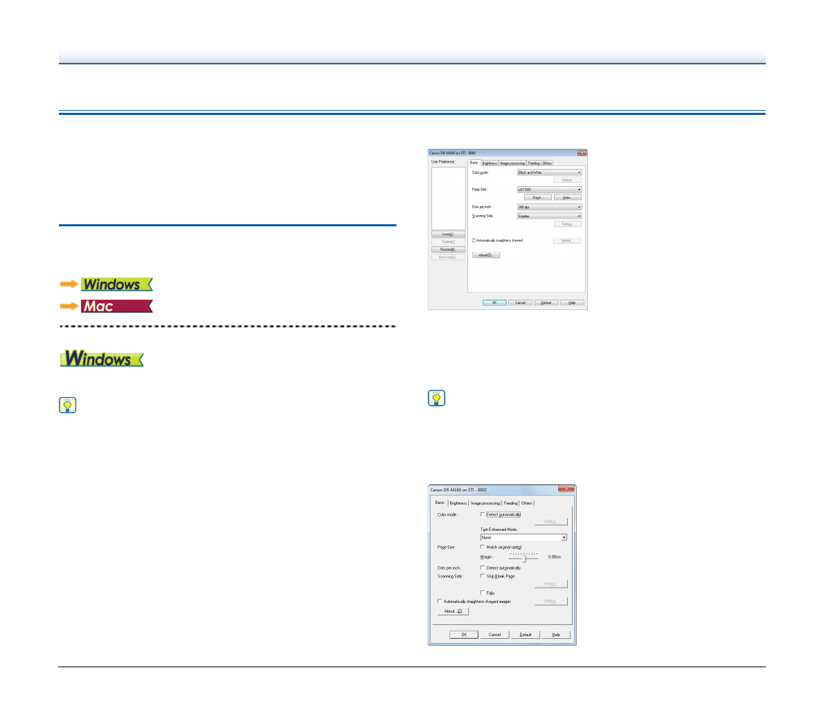Image resolution: width=824 pixels, height=706 pixels.
Task: Switch to the Brightness tab in STI - 0000 dialog
Action: click(x=489, y=163)
